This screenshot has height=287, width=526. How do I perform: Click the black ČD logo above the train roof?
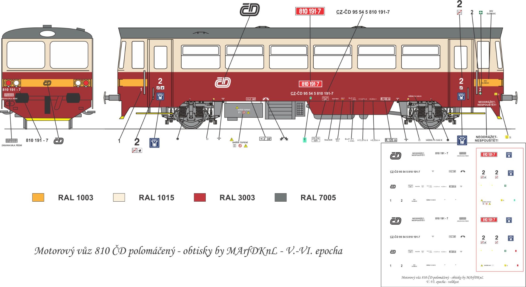pyautogui.click(x=250, y=10)
